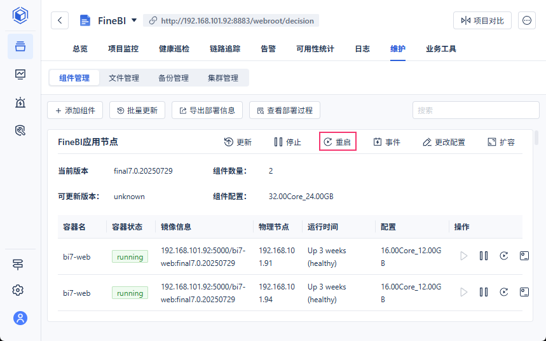Click the 添加组件 button
Image resolution: width=546 pixels, height=341 pixels.
coord(75,110)
